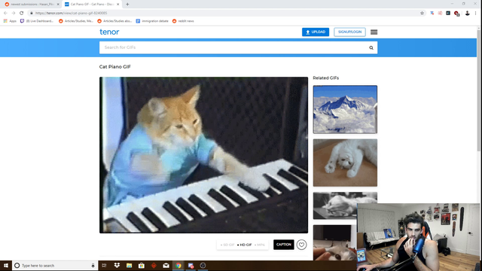482x271 pixels.
Task: Close the Cat Piano GIF tab
Action: pos(117,5)
